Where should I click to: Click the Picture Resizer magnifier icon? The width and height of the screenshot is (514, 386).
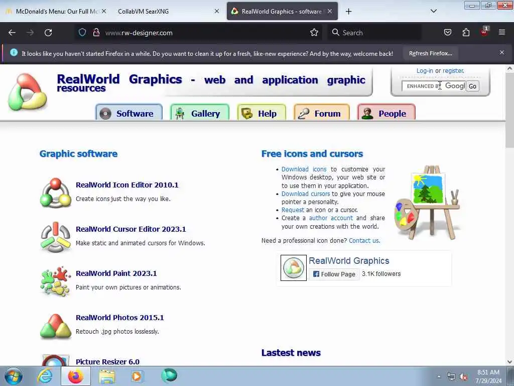tap(55, 360)
